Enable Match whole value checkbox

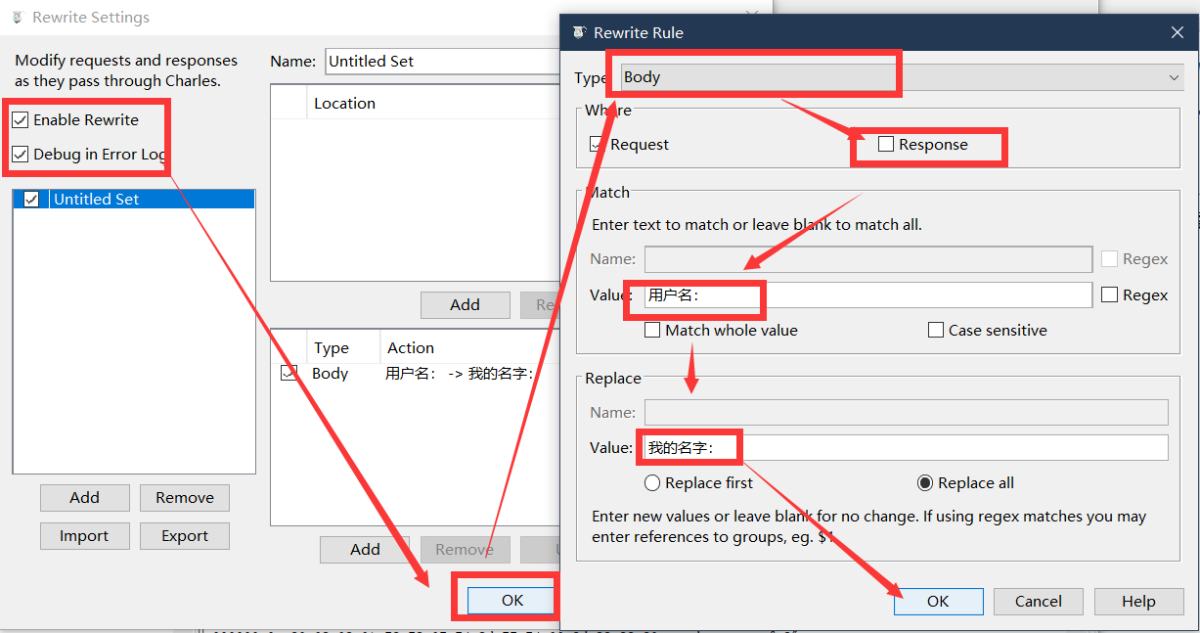coord(652,330)
